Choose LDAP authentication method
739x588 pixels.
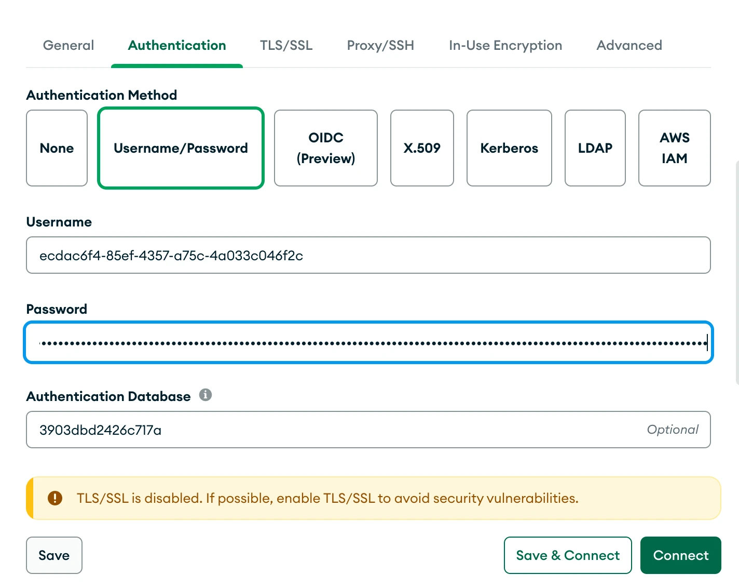[x=595, y=148]
